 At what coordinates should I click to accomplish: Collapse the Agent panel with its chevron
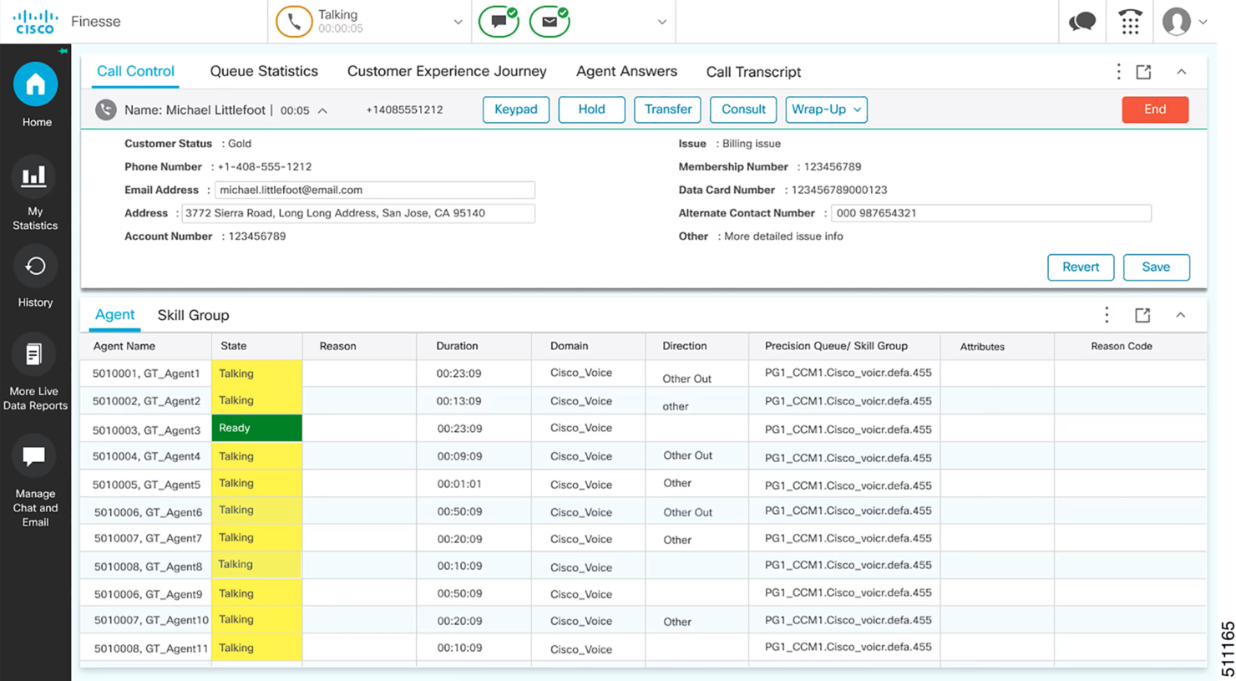point(1180,315)
